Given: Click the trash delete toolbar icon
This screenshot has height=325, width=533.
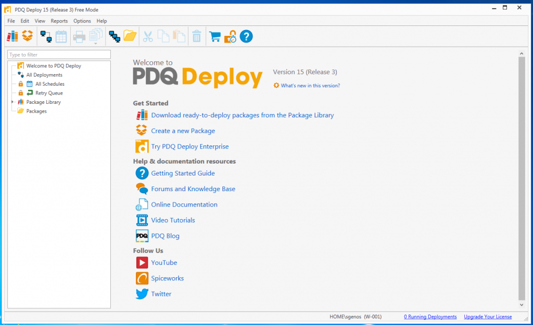Looking at the screenshot, I should click(x=197, y=36).
